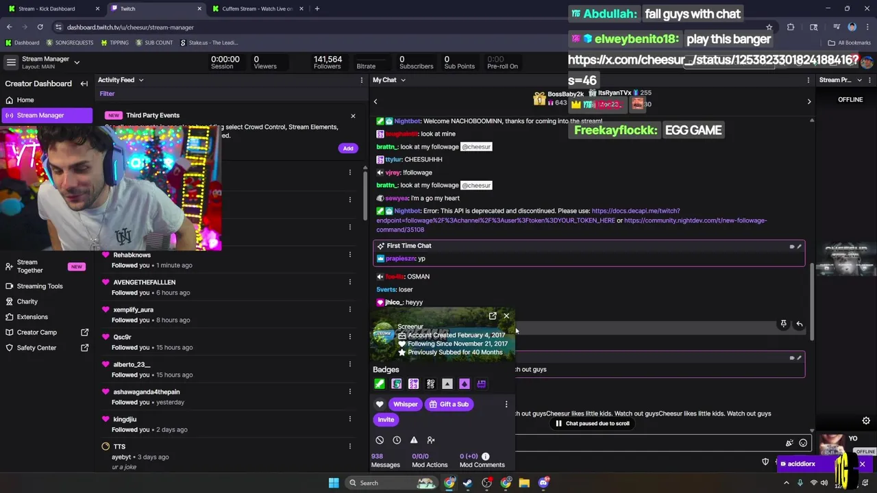Expand the Stream Preview panel dropdown
Viewport: 877px width, 493px height.
coord(859,80)
